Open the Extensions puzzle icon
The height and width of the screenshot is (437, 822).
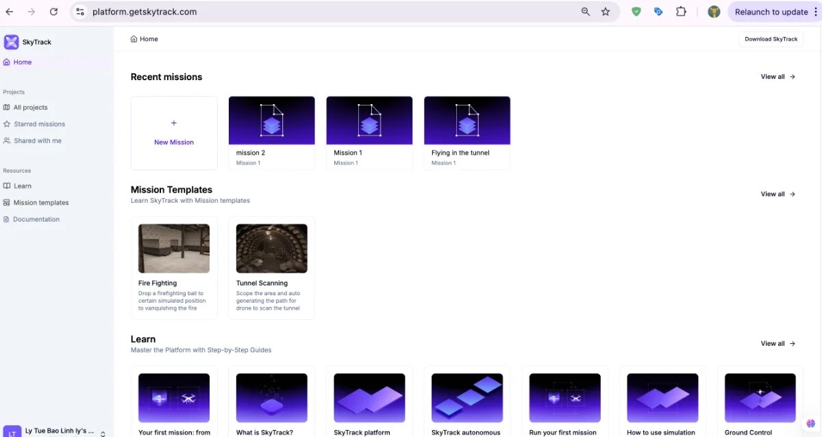[x=681, y=12]
